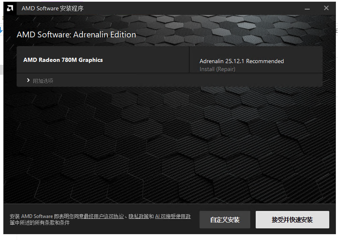Image resolution: width=338 pixels, height=240 pixels.
Task: Click Adrenalin 25.12.1 Recommended version text
Action: [242, 61]
